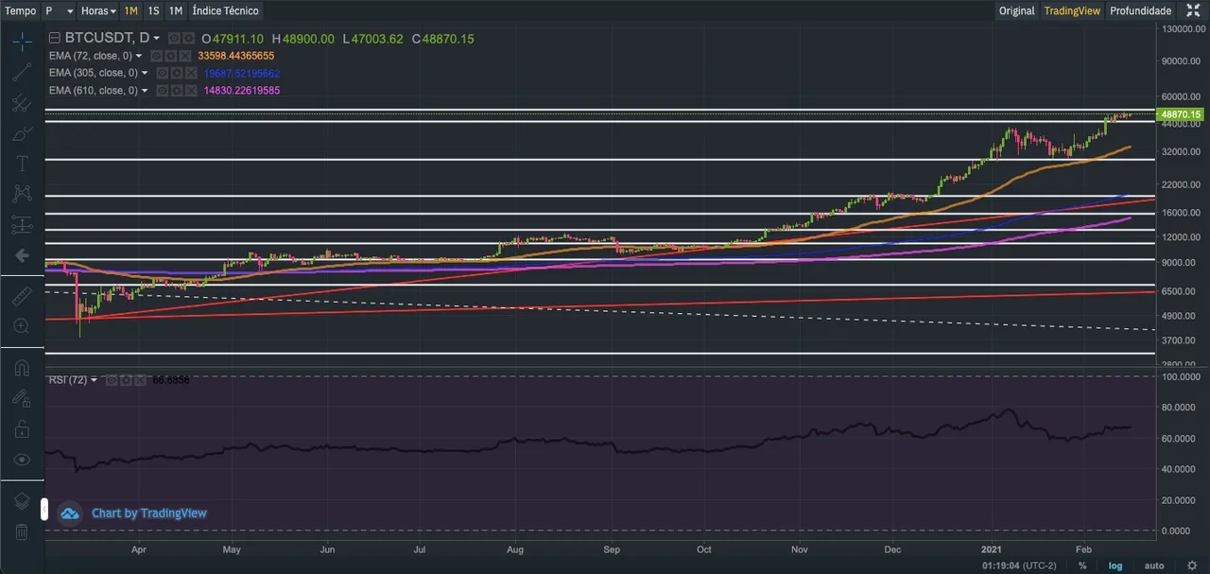Expand EMA 72 indicator dropdown arrow
Viewport: 1210px width, 574px height.
[x=140, y=56]
